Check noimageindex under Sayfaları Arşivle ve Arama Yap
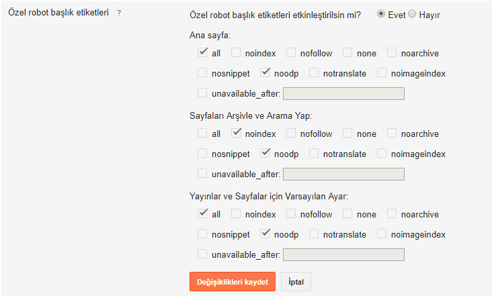 pyautogui.click(x=382, y=154)
